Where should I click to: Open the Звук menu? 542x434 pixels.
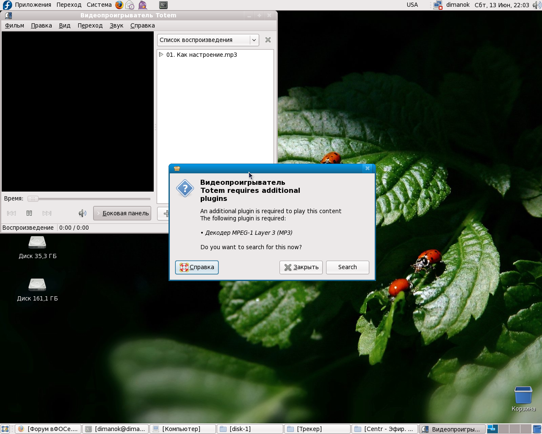116,25
